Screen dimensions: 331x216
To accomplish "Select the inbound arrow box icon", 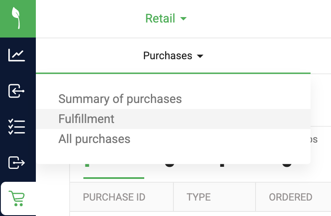I will 16,91.
